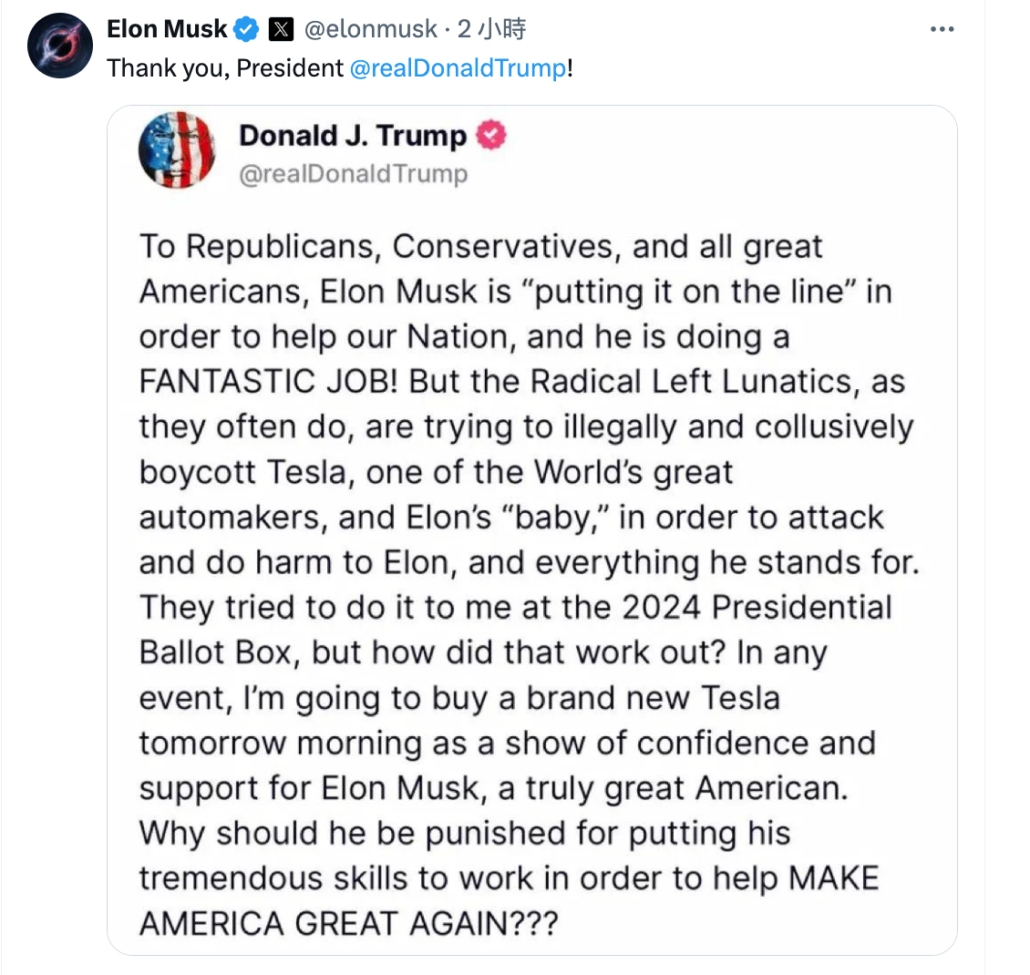Screen dimensions: 1030x975
Task: Click the Donald J. Trump name in quote
Action: pos(353,135)
